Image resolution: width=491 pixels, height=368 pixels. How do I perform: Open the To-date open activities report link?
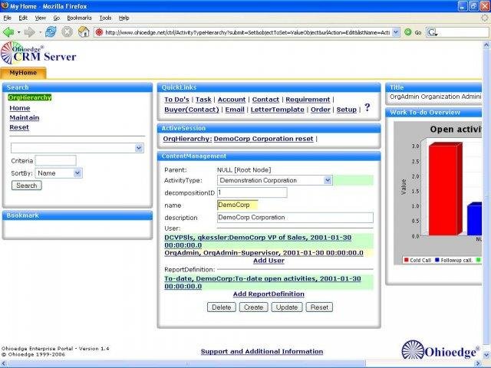point(262,282)
